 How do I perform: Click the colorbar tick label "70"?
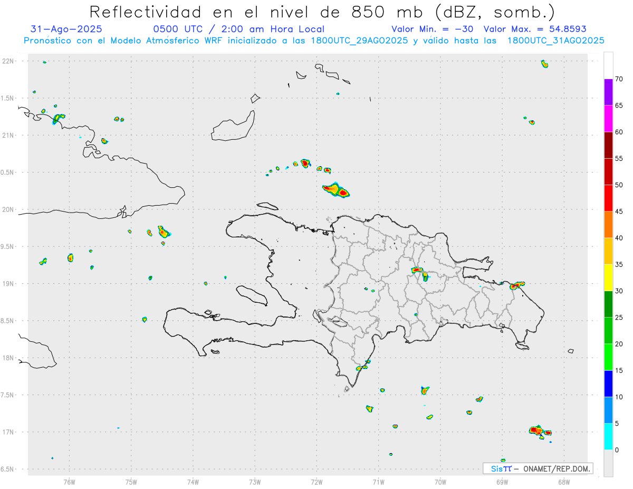point(619,79)
